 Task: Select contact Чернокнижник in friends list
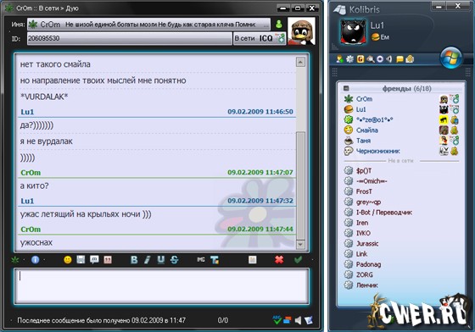[401, 152]
